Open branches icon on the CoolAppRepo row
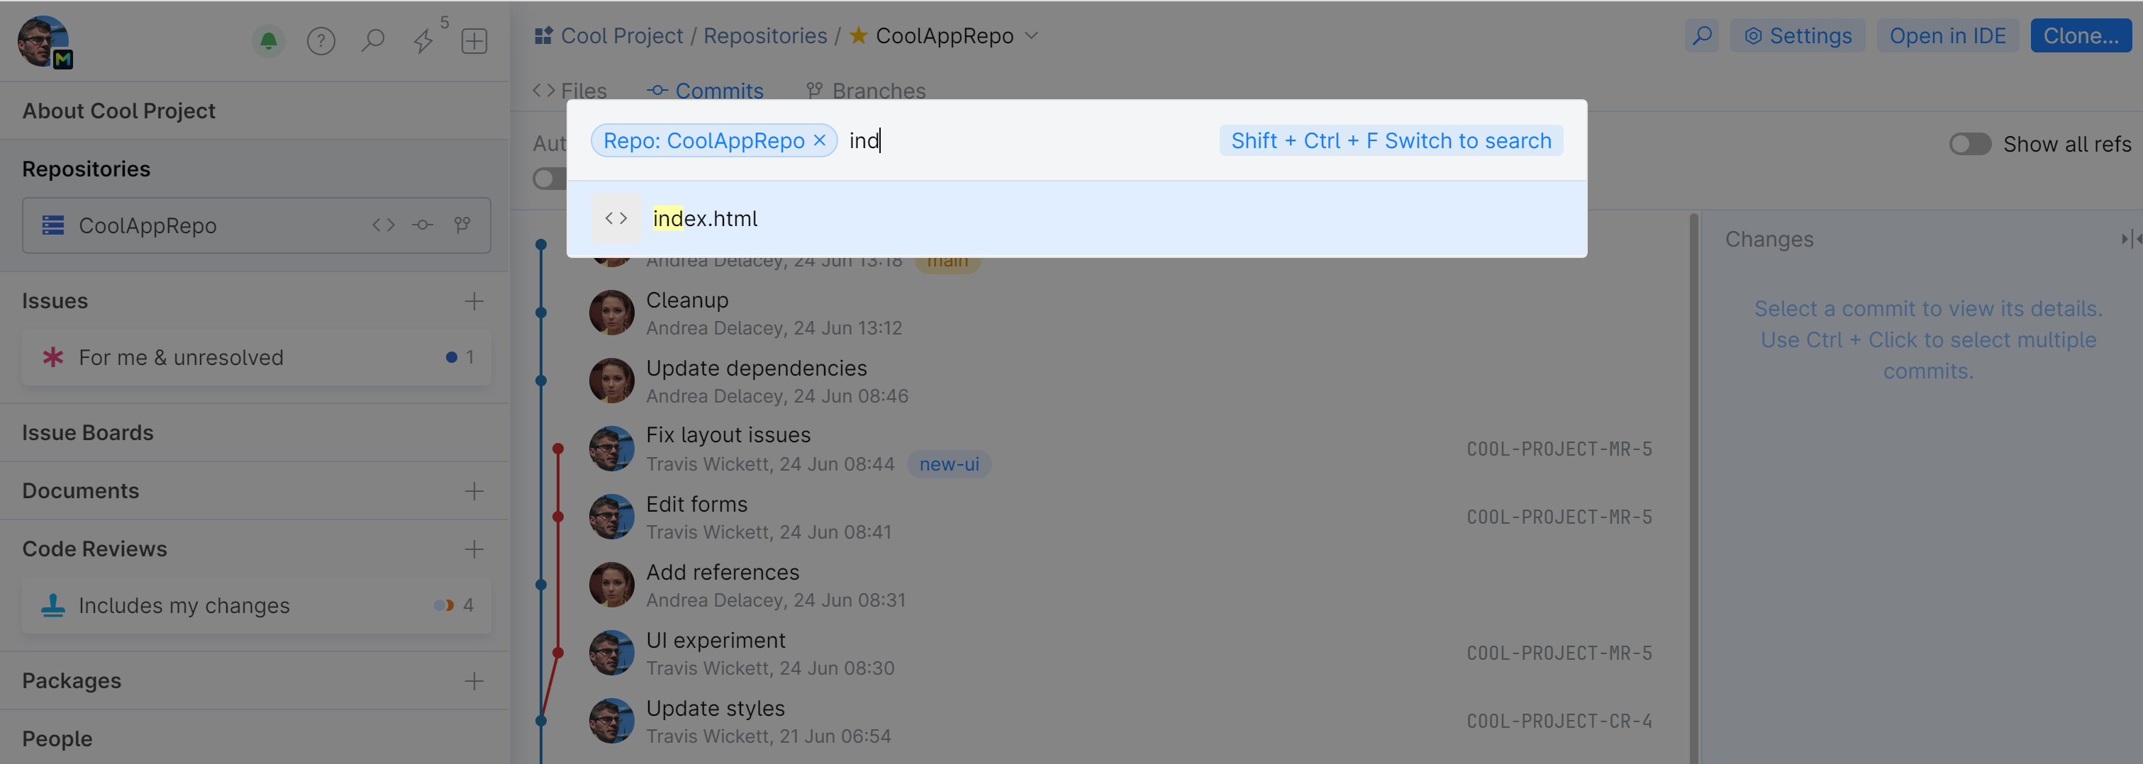 [462, 225]
